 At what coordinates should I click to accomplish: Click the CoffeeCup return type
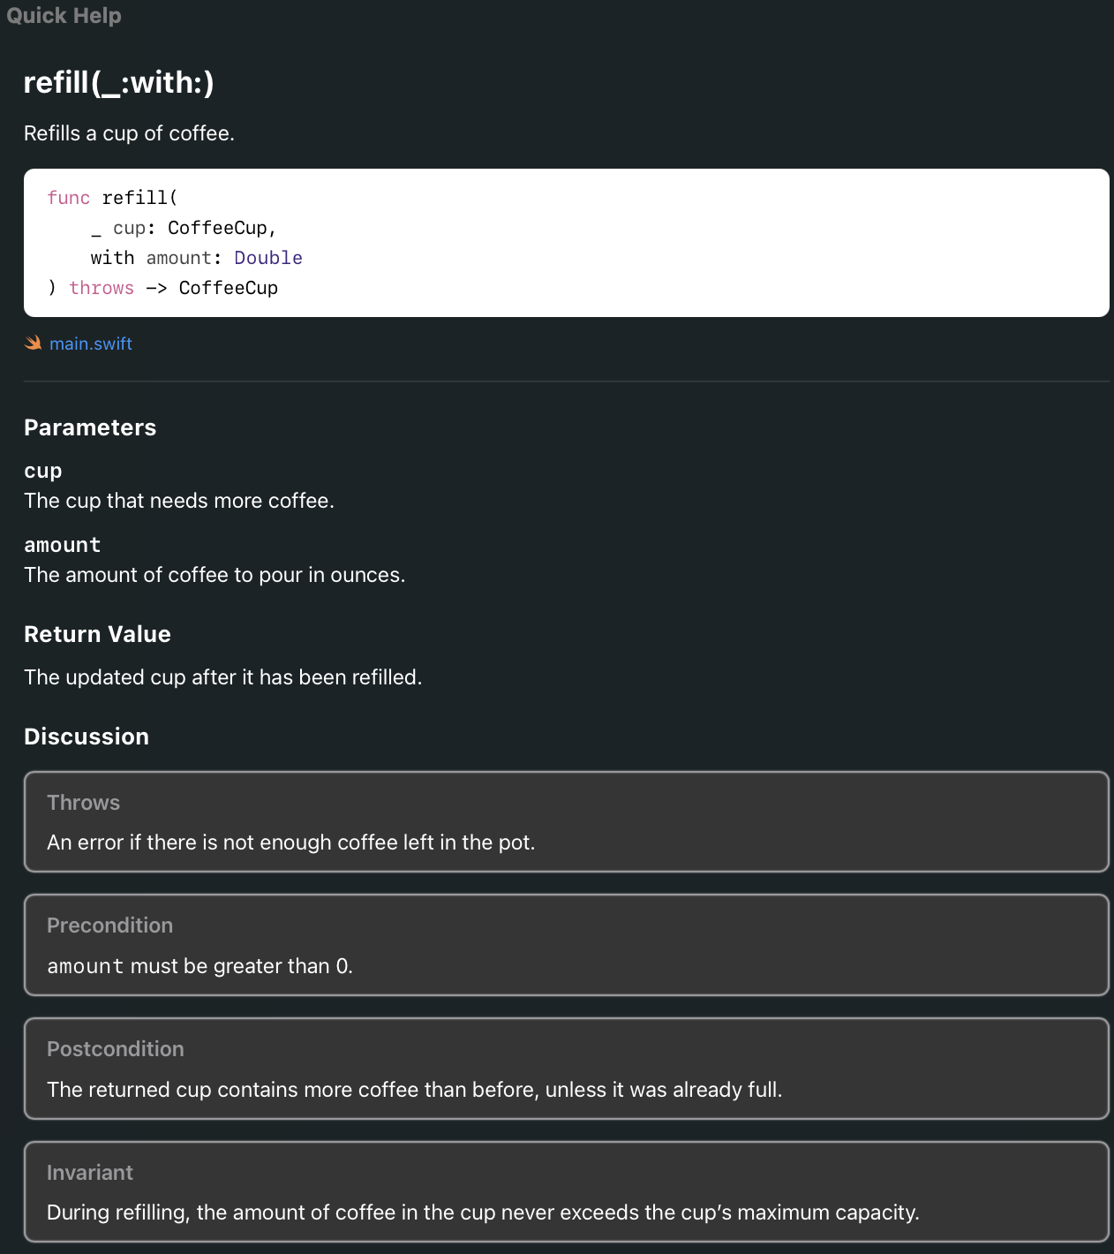coord(228,288)
